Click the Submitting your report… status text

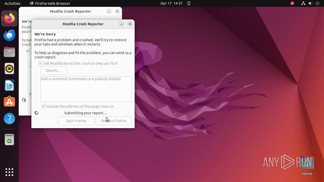(x=86, y=113)
